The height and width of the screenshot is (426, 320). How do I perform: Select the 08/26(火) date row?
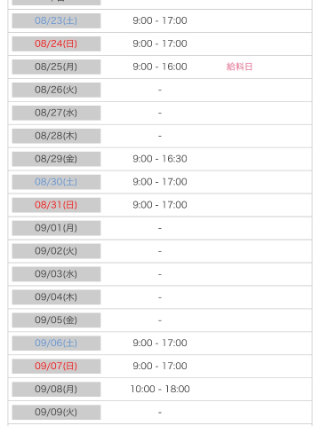pos(160,90)
